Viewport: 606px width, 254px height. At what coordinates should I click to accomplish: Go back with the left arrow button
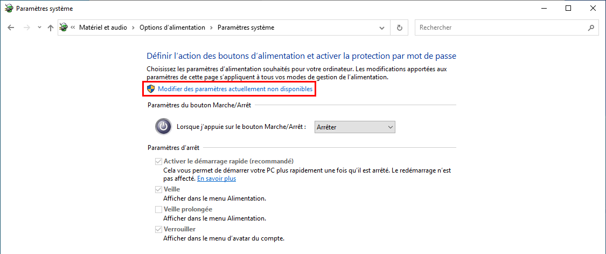coord(11,28)
